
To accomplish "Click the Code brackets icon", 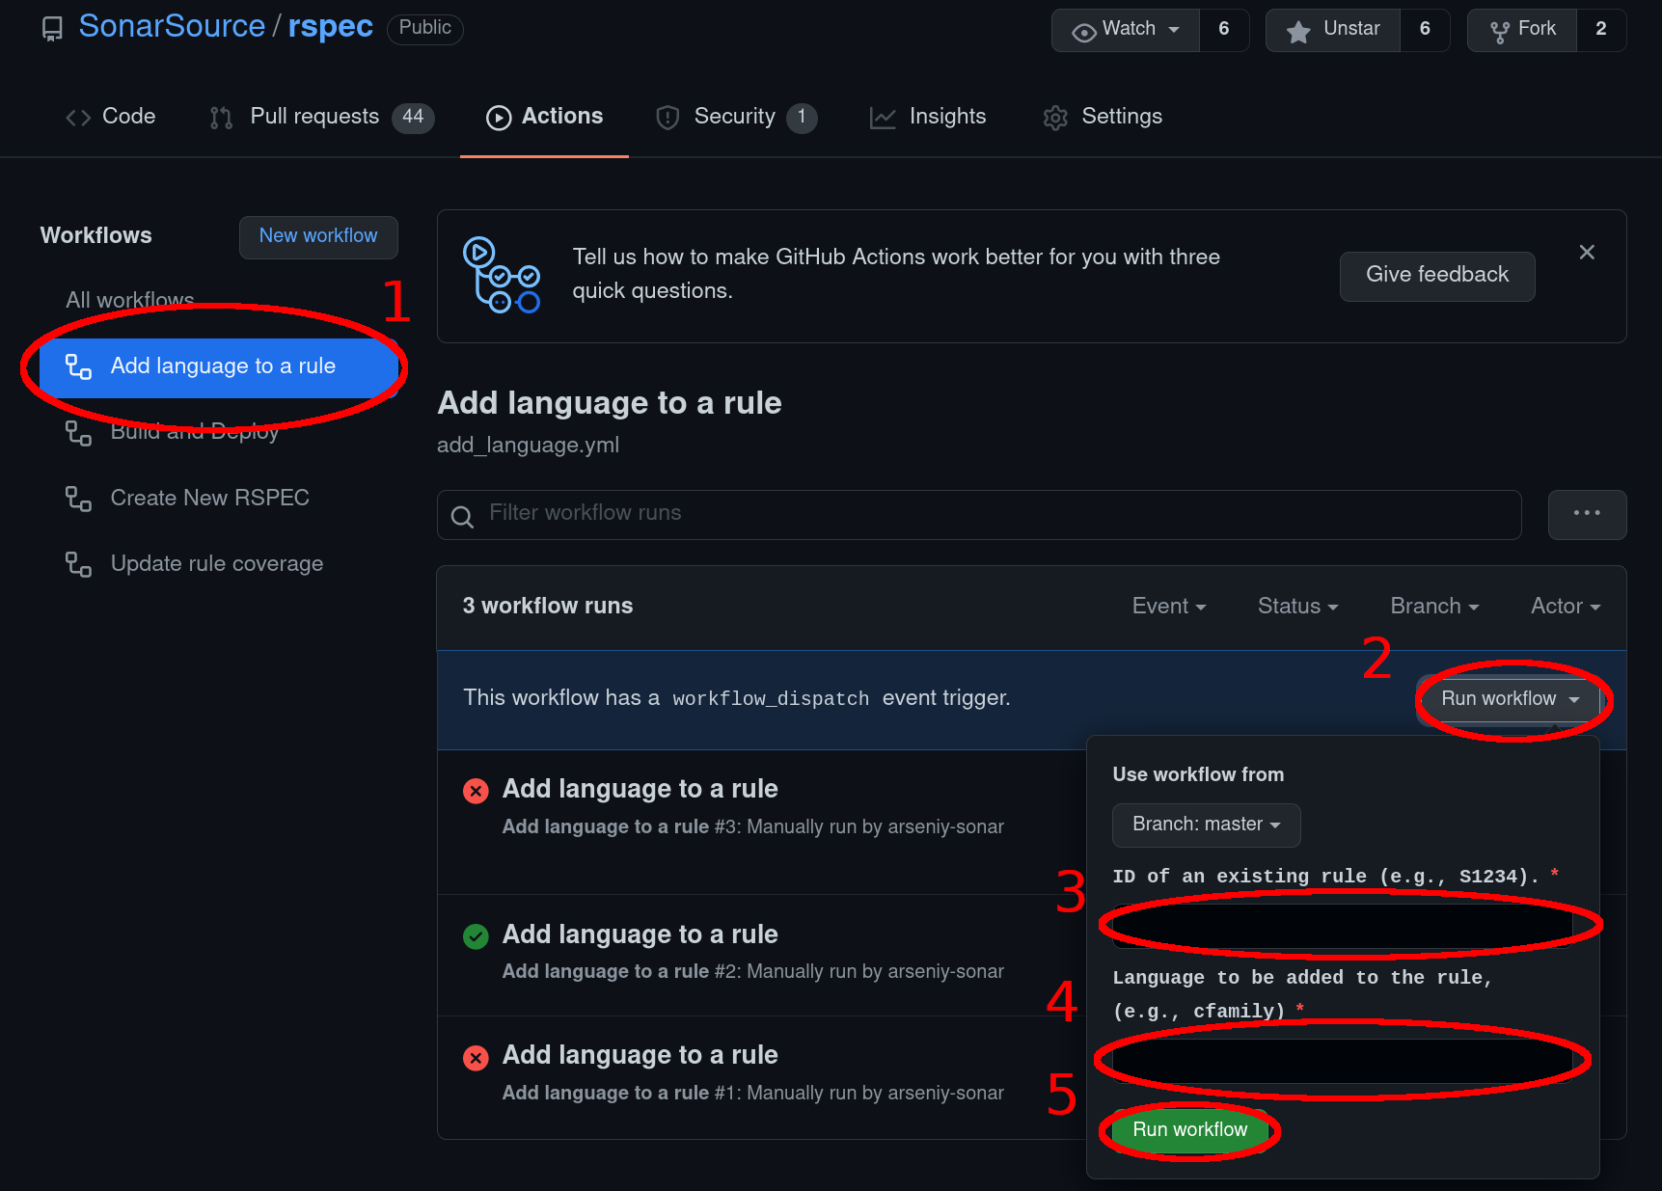I will pyautogui.click(x=78, y=118).
